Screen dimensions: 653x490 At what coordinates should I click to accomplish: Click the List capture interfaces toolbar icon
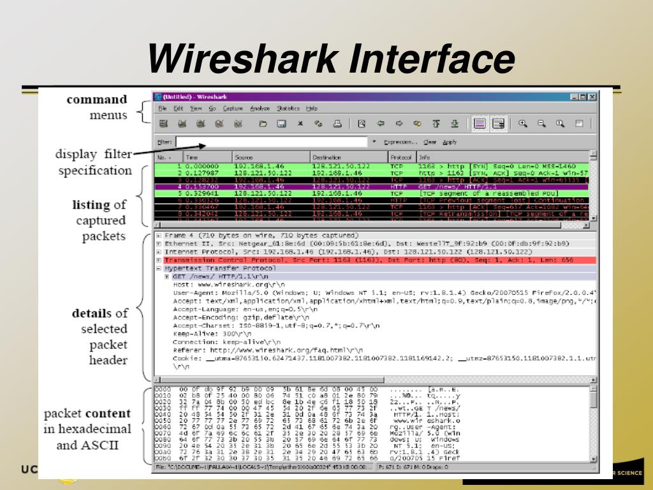pos(164,124)
